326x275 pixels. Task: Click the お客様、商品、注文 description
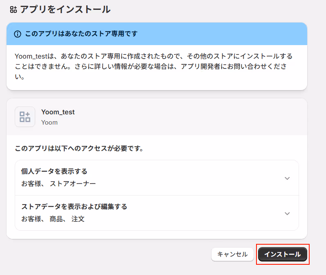pyautogui.click(x=53, y=219)
